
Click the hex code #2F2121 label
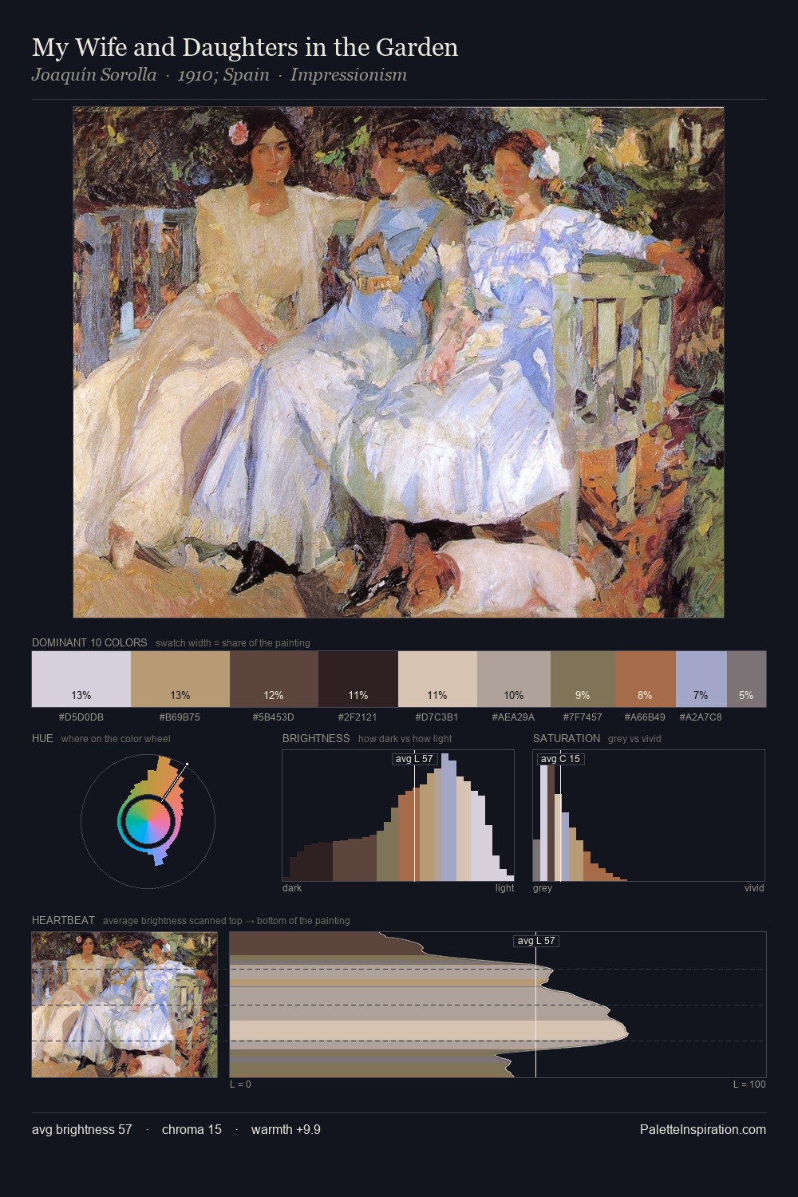[358, 717]
